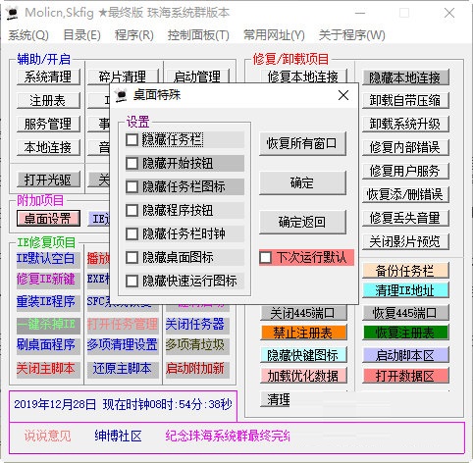Click the 修复本地连接 button

coord(303,77)
